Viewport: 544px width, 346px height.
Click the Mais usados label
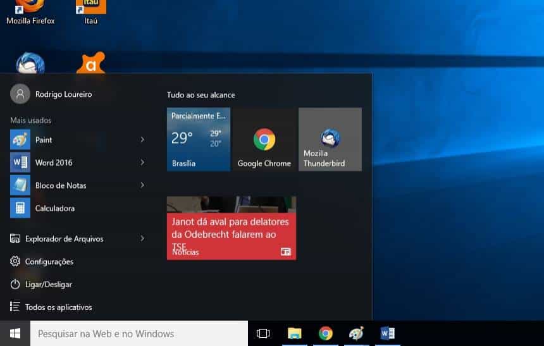(30, 120)
